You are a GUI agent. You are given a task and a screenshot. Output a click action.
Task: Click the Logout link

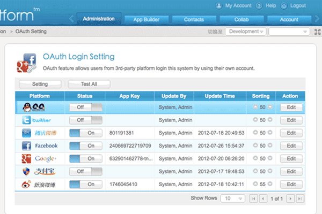(x=298, y=6)
